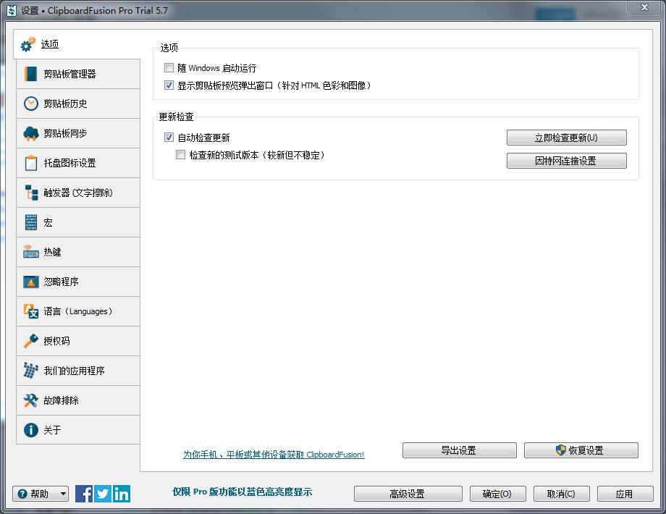Screen dimensions: 666x514
Task: Check 检查新的测试版本 option
Action: coord(181,155)
